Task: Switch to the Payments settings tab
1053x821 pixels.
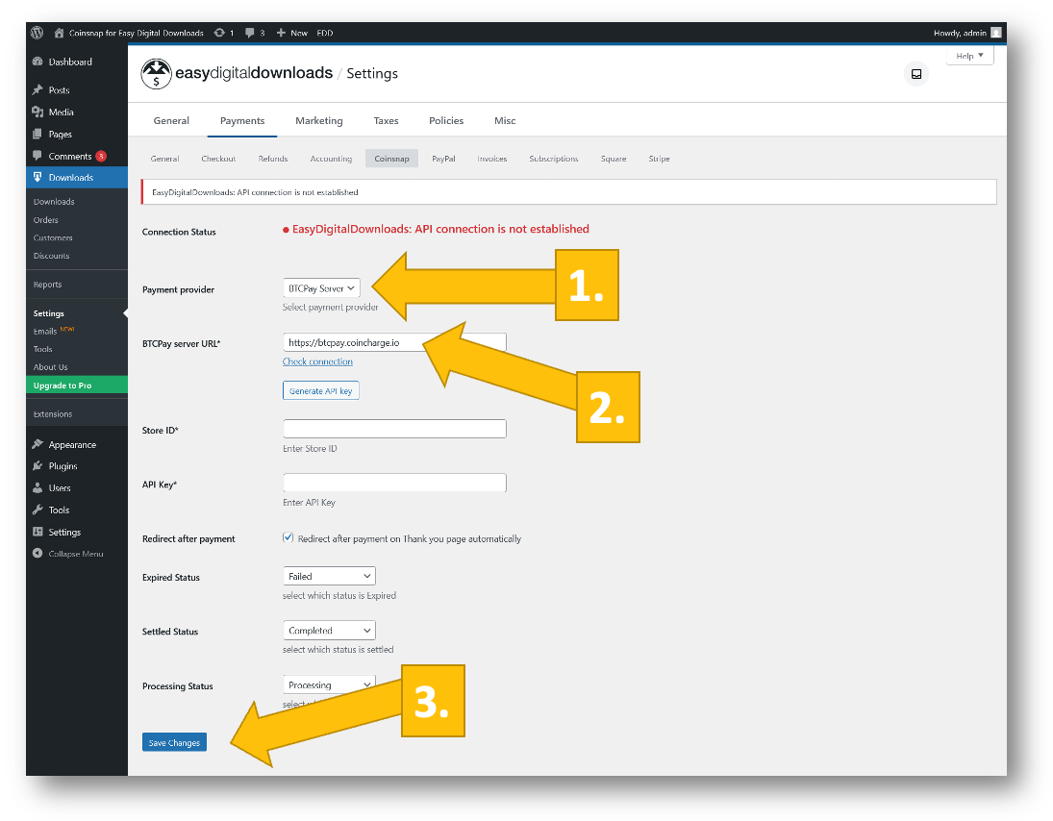Action: pyautogui.click(x=242, y=121)
